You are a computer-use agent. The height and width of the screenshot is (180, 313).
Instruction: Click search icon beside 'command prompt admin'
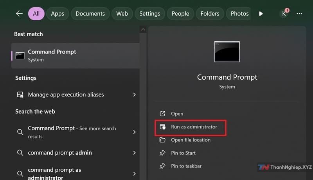(20, 153)
